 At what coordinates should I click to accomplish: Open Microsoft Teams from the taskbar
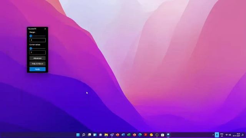tap(112, 135)
